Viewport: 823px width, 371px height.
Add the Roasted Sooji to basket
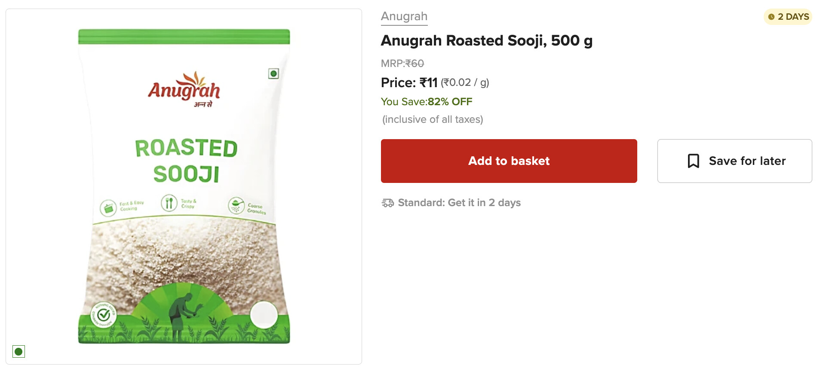509,161
